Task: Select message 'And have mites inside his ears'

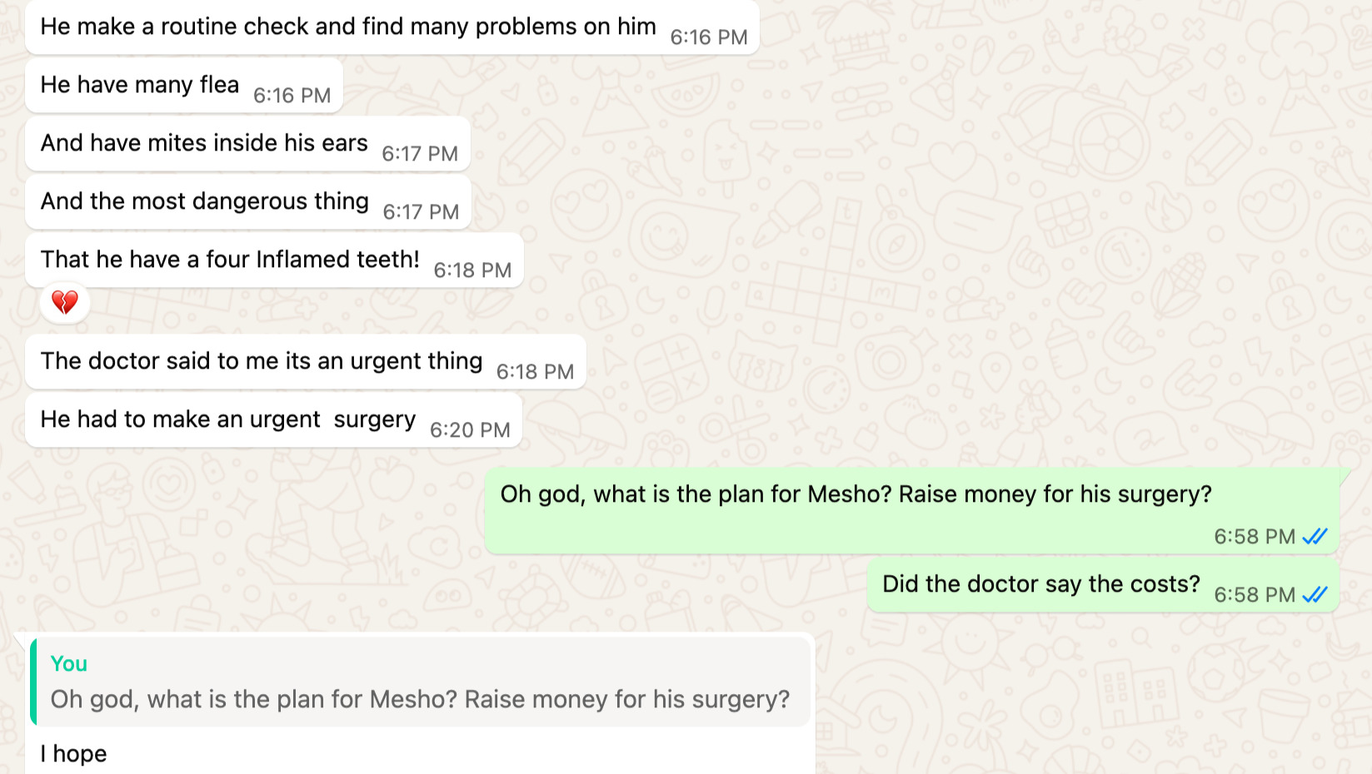Action: coord(248,144)
